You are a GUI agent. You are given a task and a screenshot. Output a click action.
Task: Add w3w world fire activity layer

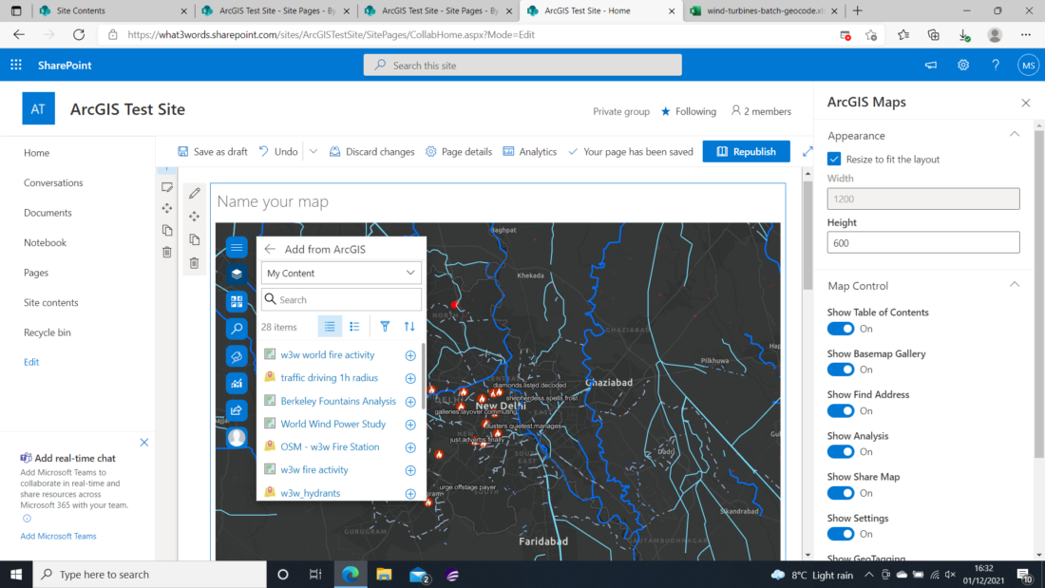tap(410, 355)
